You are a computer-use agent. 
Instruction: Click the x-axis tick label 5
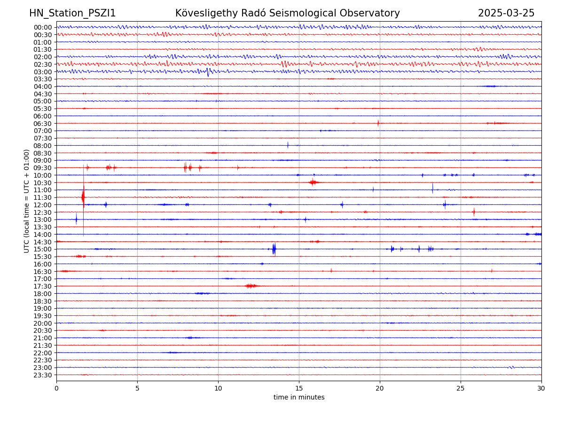(137, 388)
